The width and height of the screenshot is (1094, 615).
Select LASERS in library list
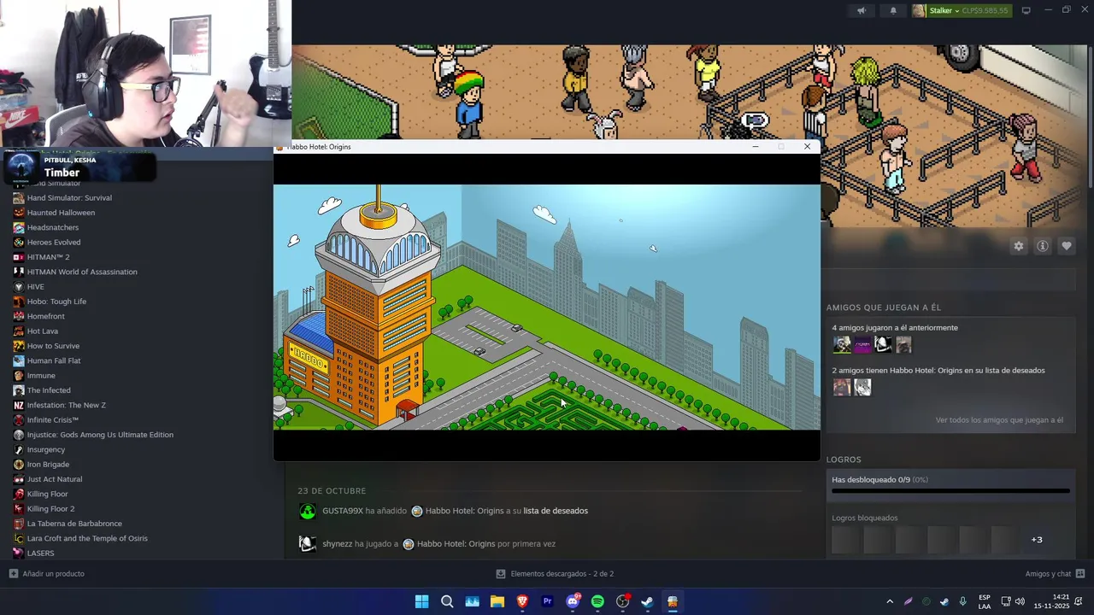pos(40,553)
